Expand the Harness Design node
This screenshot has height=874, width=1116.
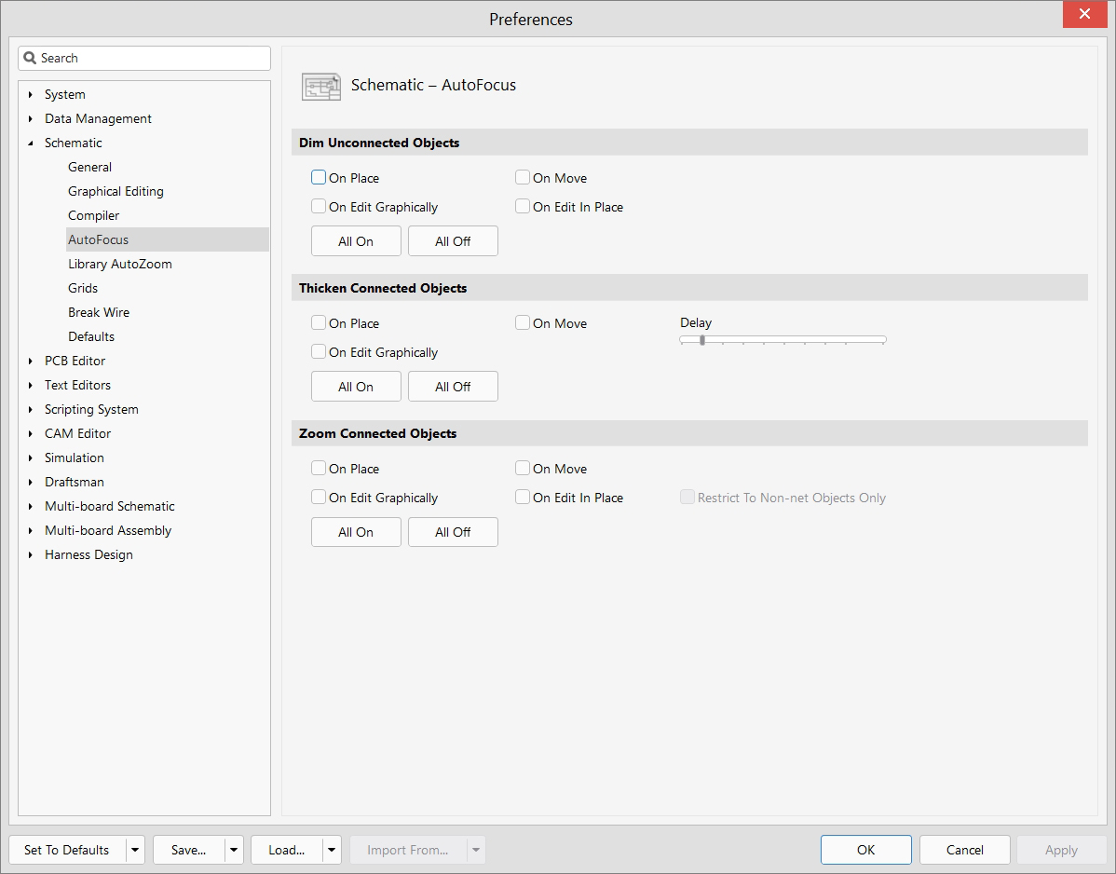tap(31, 554)
